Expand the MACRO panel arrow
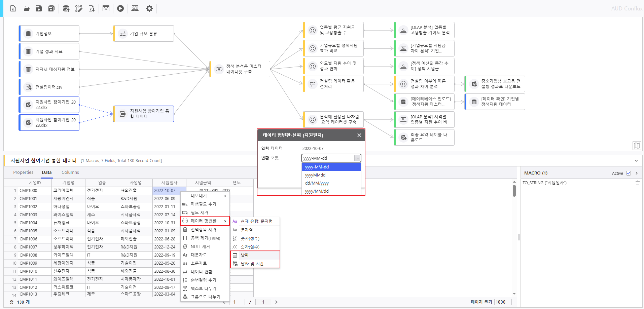The image size is (644, 309). click(637, 173)
